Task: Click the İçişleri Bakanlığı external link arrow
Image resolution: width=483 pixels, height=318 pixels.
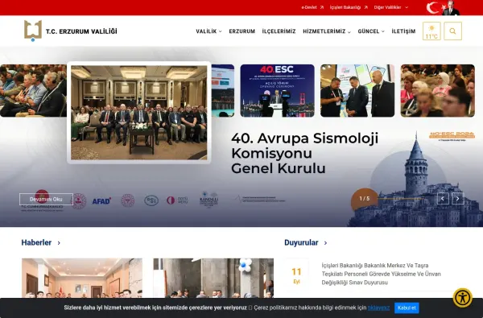Action: click(366, 7)
